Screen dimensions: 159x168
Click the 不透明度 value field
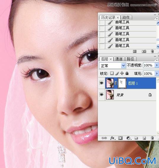pyautogui.click(x=149, y=65)
